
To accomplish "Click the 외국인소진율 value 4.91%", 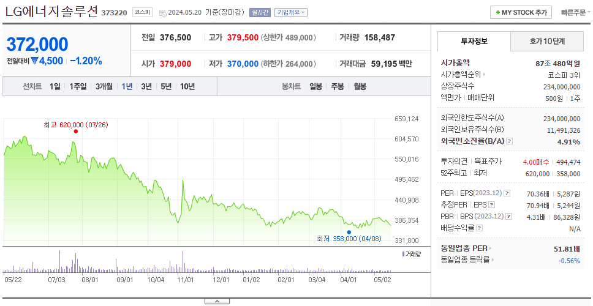I will point(568,141).
